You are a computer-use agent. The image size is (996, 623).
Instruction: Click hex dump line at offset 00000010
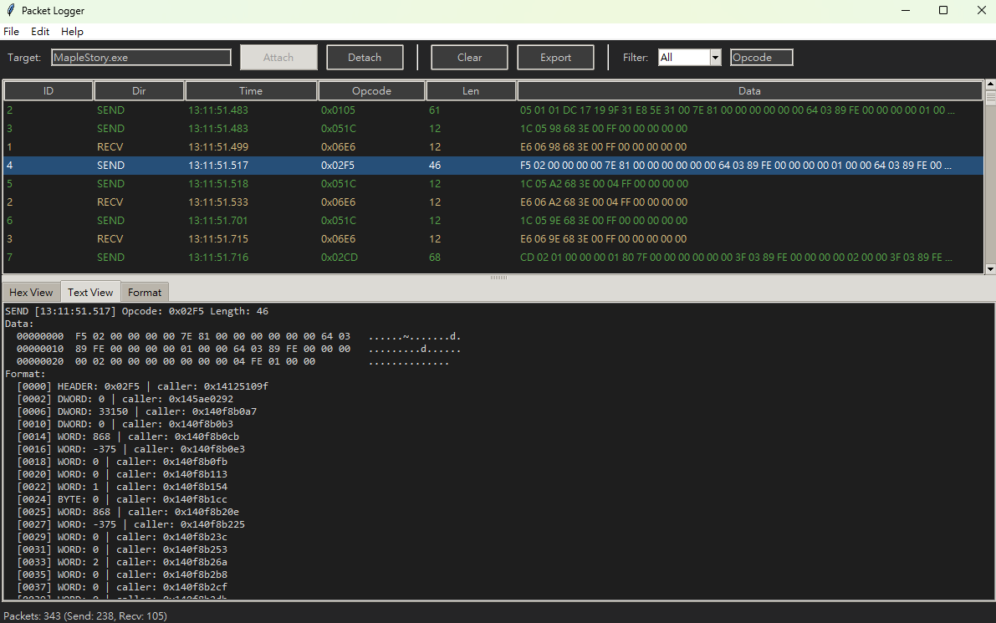coord(238,349)
